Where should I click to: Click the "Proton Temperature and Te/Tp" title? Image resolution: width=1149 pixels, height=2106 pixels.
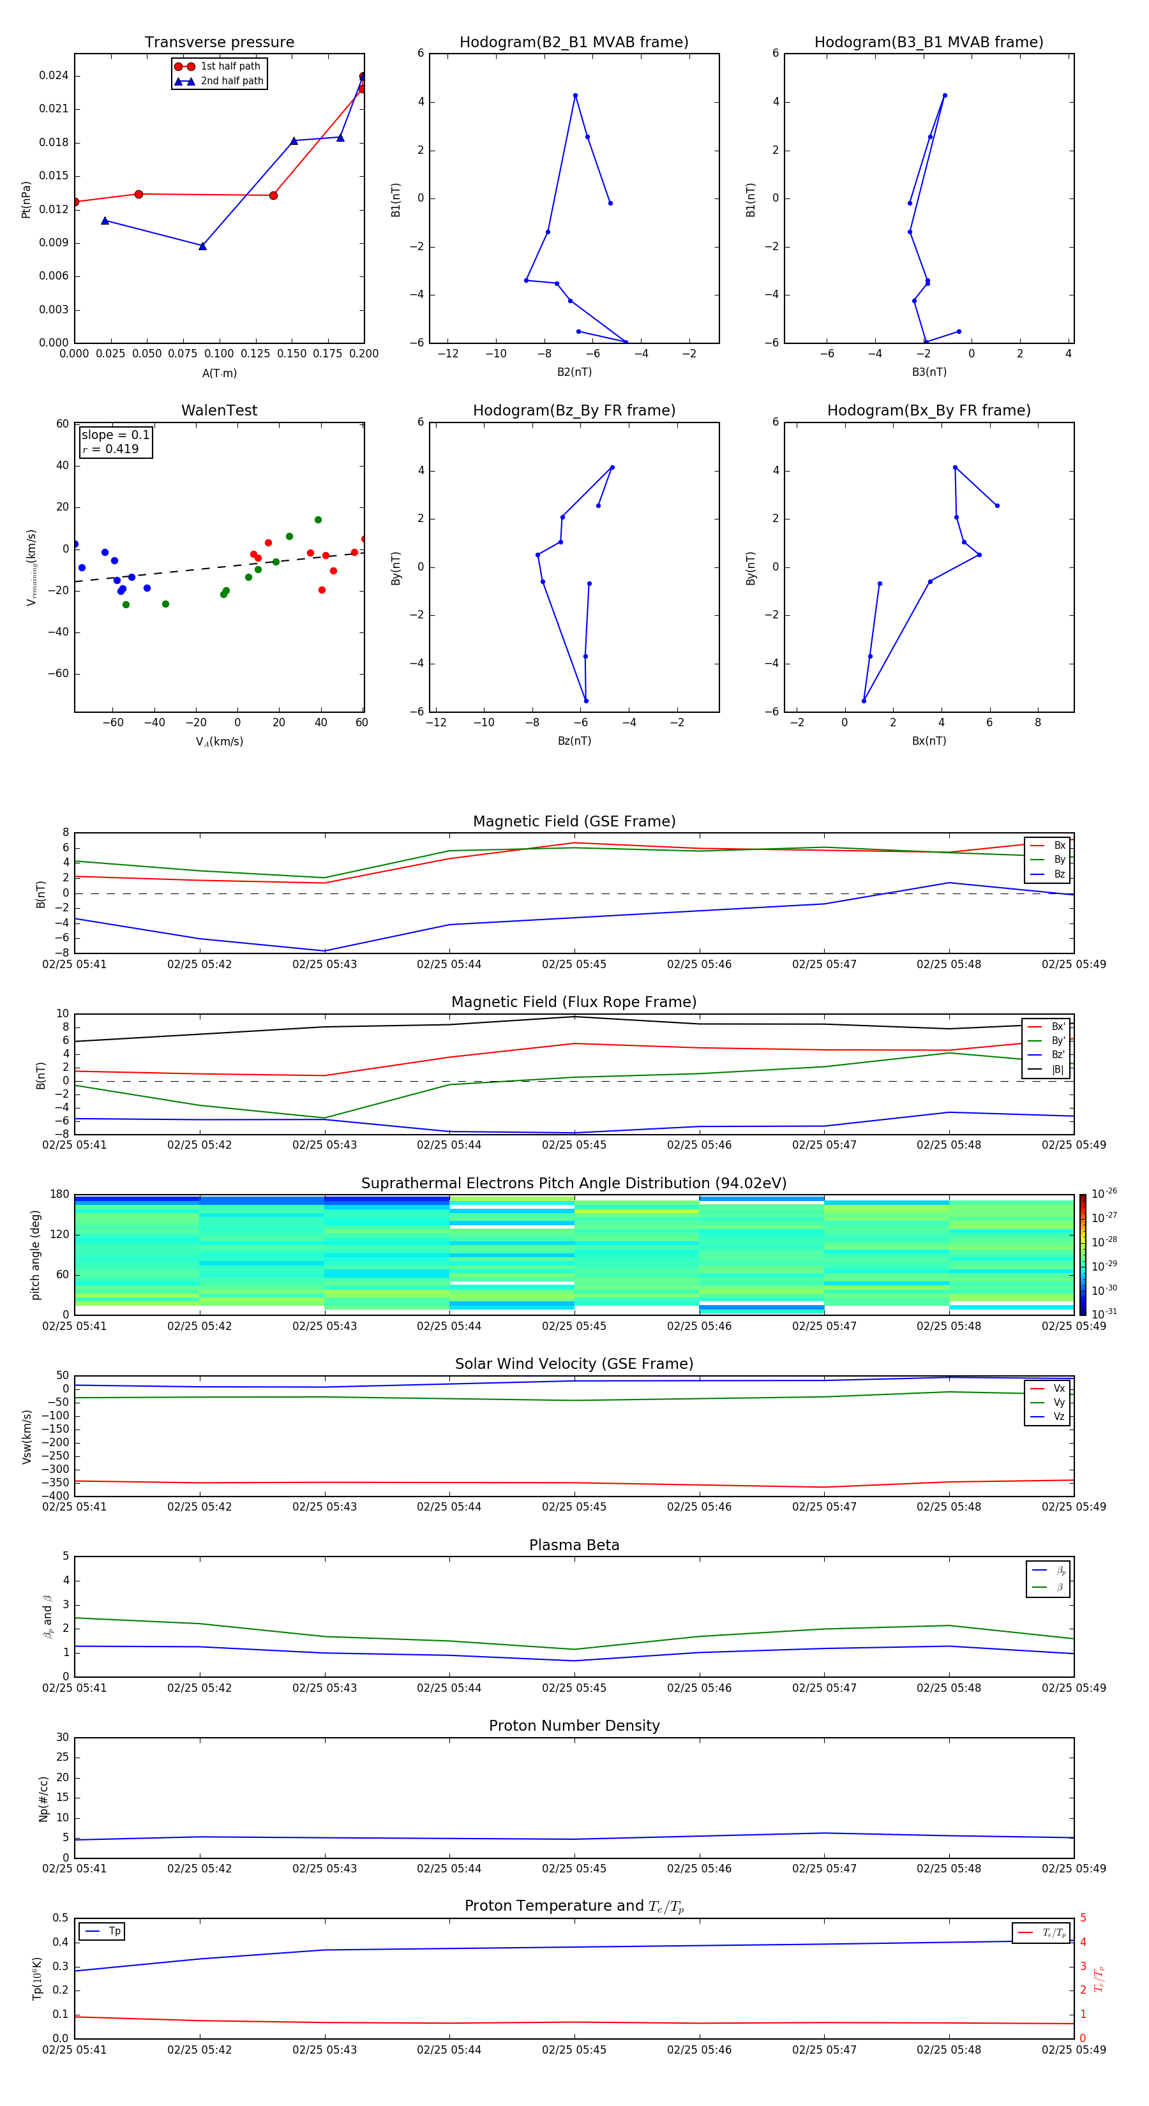(x=574, y=1906)
